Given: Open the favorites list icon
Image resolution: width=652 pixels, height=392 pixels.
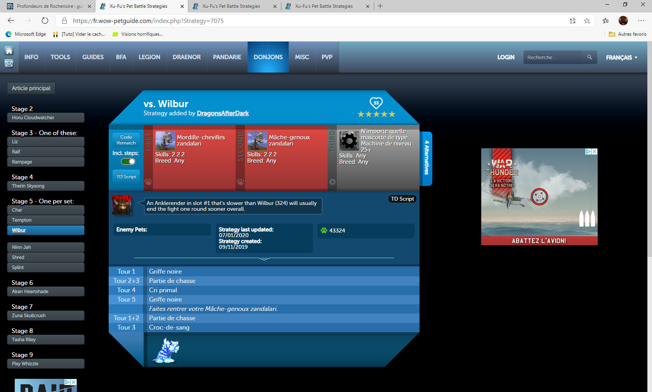Looking at the screenshot, I should 605,21.
